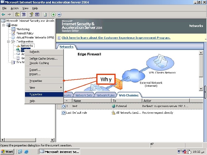Sort by the To column header

coord(127,101)
